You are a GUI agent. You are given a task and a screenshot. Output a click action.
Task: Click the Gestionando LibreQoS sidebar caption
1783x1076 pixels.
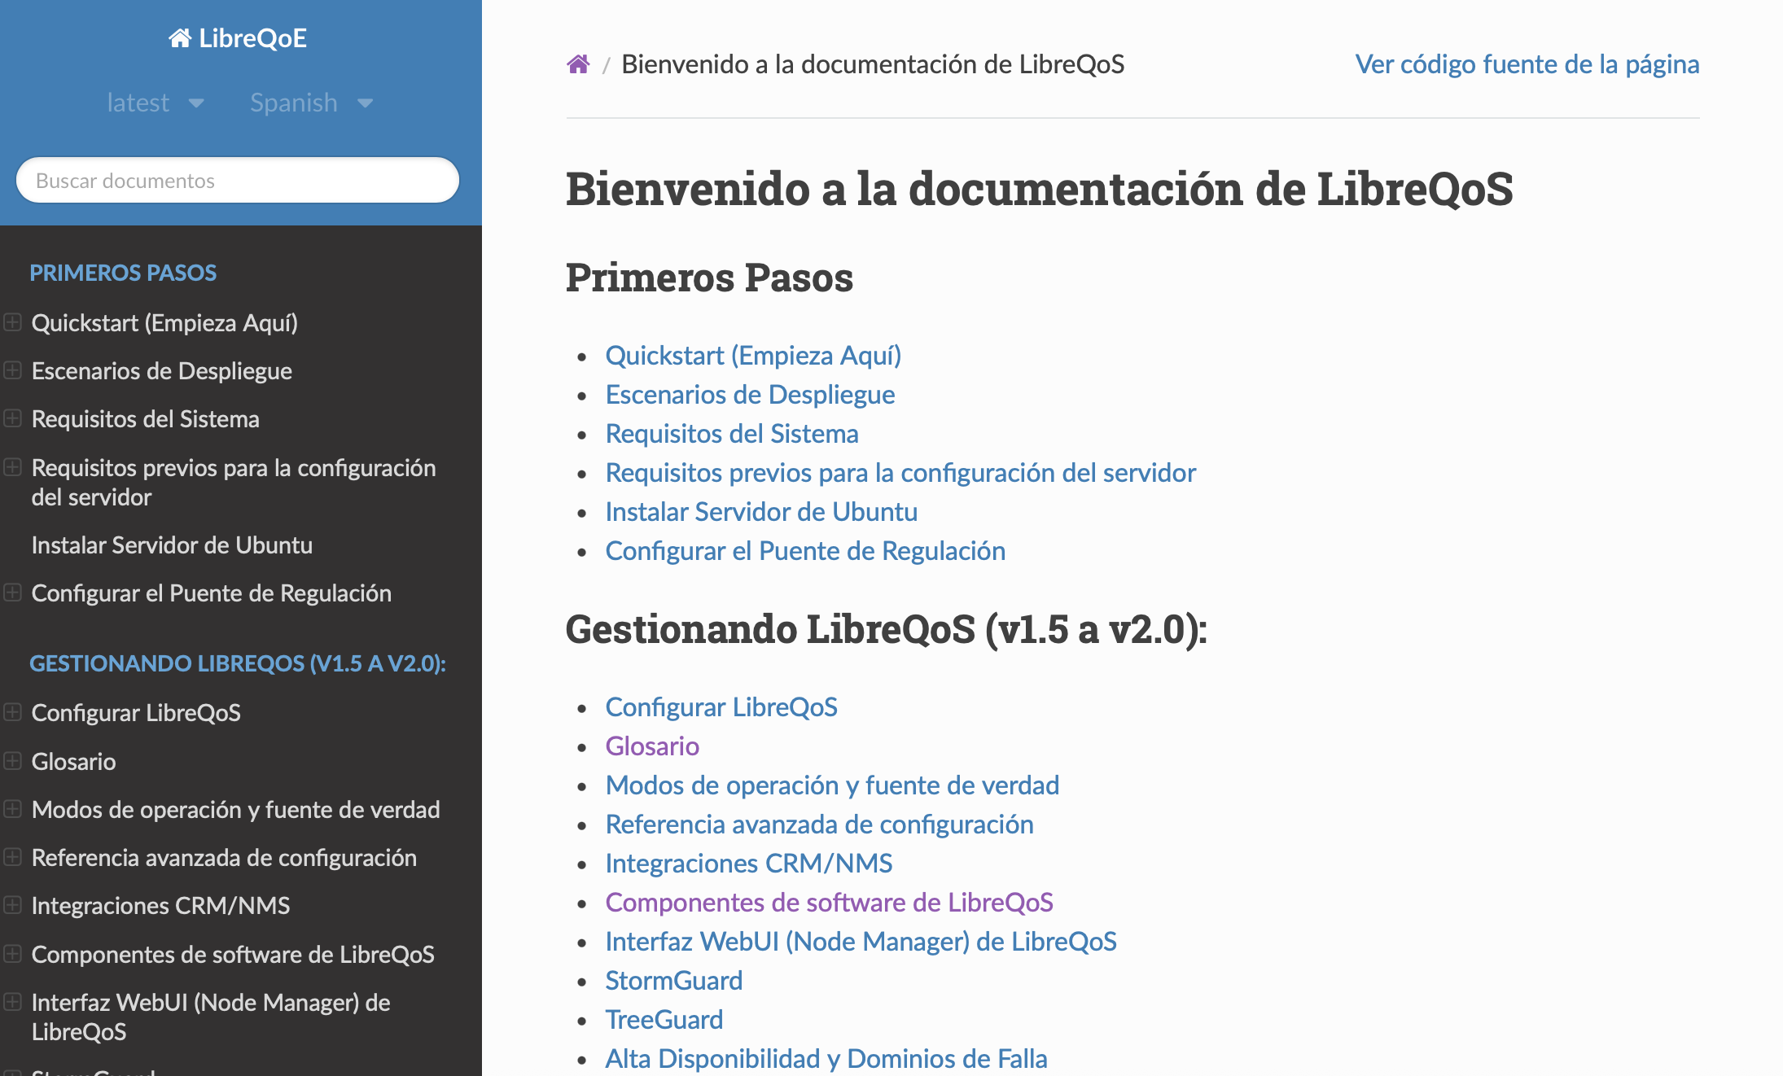coord(238,663)
